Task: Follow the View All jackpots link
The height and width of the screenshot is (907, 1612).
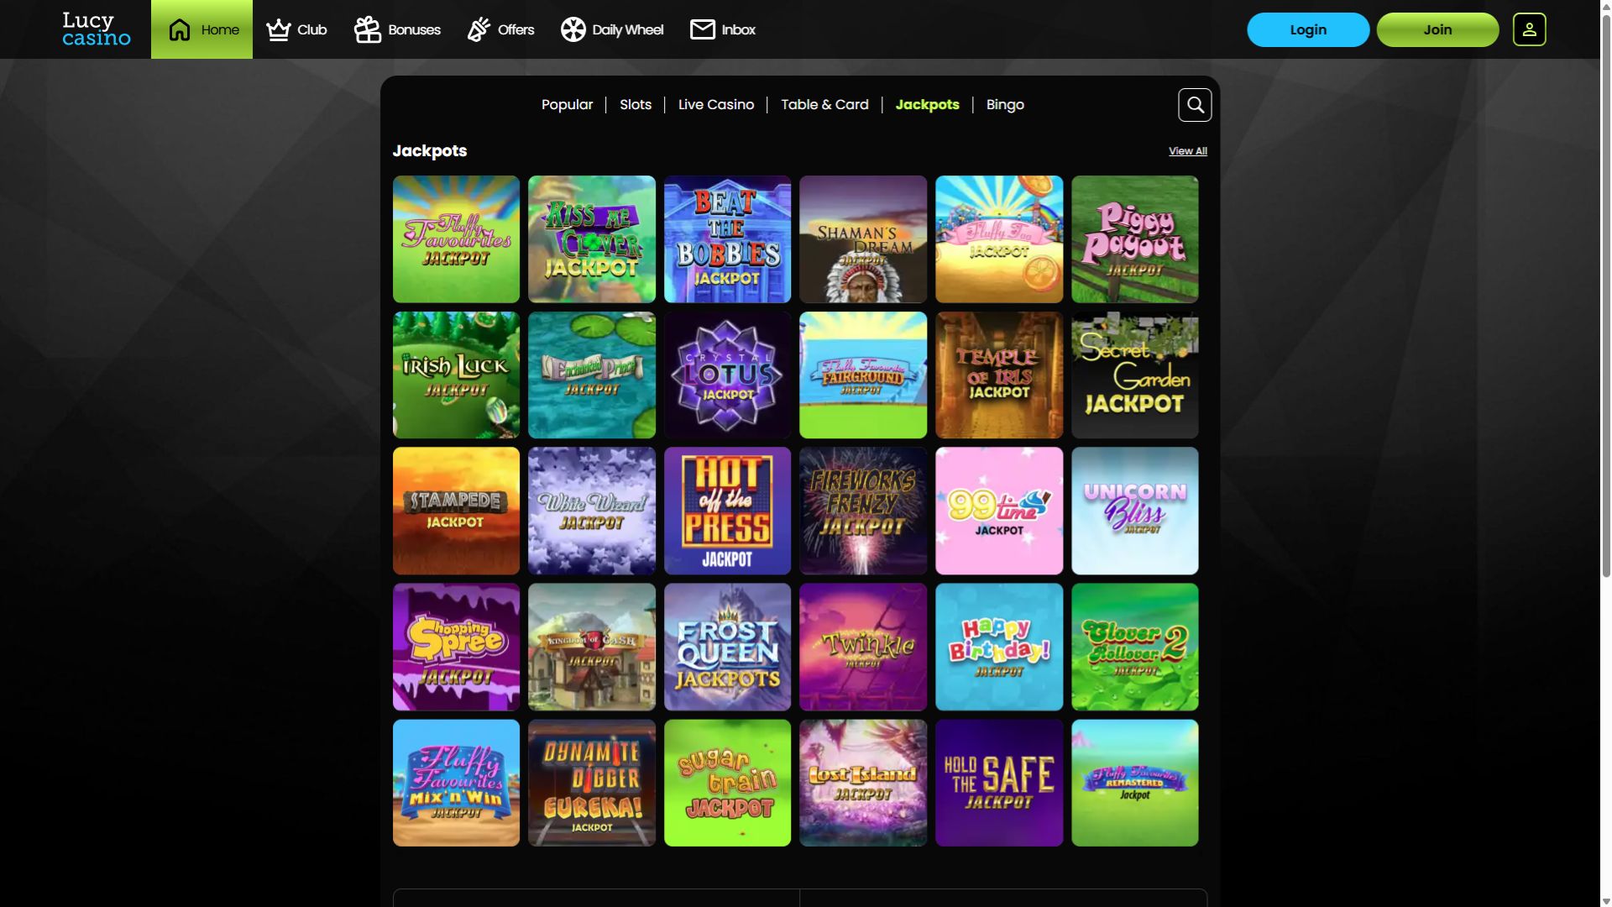Action: point(1188,151)
